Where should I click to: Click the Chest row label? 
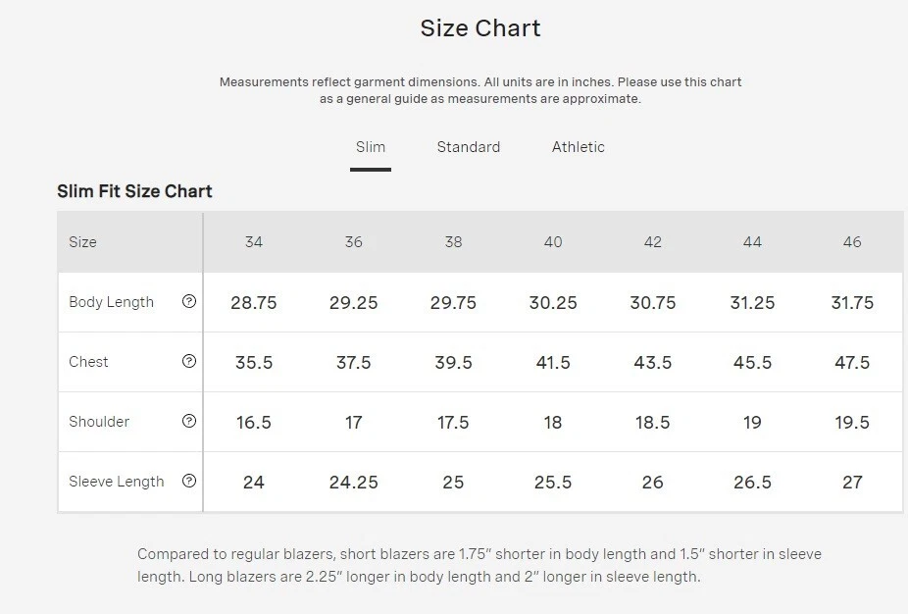pos(88,362)
